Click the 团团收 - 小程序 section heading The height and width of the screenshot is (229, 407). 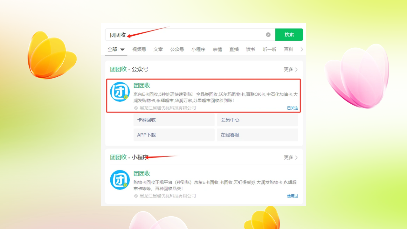tap(129, 157)
